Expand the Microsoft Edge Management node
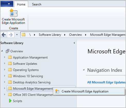Image resolution: width=126 pixels, height=108 pixels. click(5, 88)
